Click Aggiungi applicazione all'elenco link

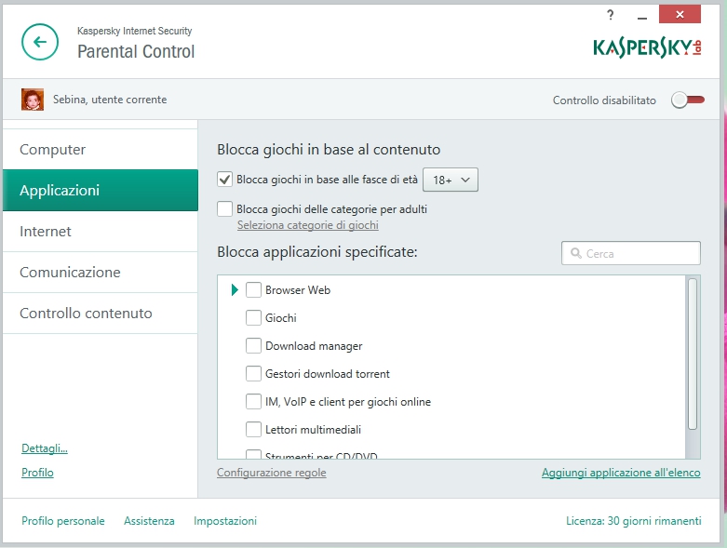coord(621,473)
